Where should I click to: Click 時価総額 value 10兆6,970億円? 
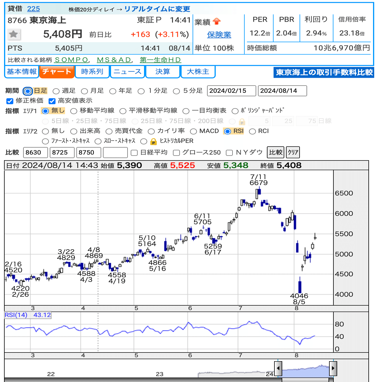[x=342, y=48]
